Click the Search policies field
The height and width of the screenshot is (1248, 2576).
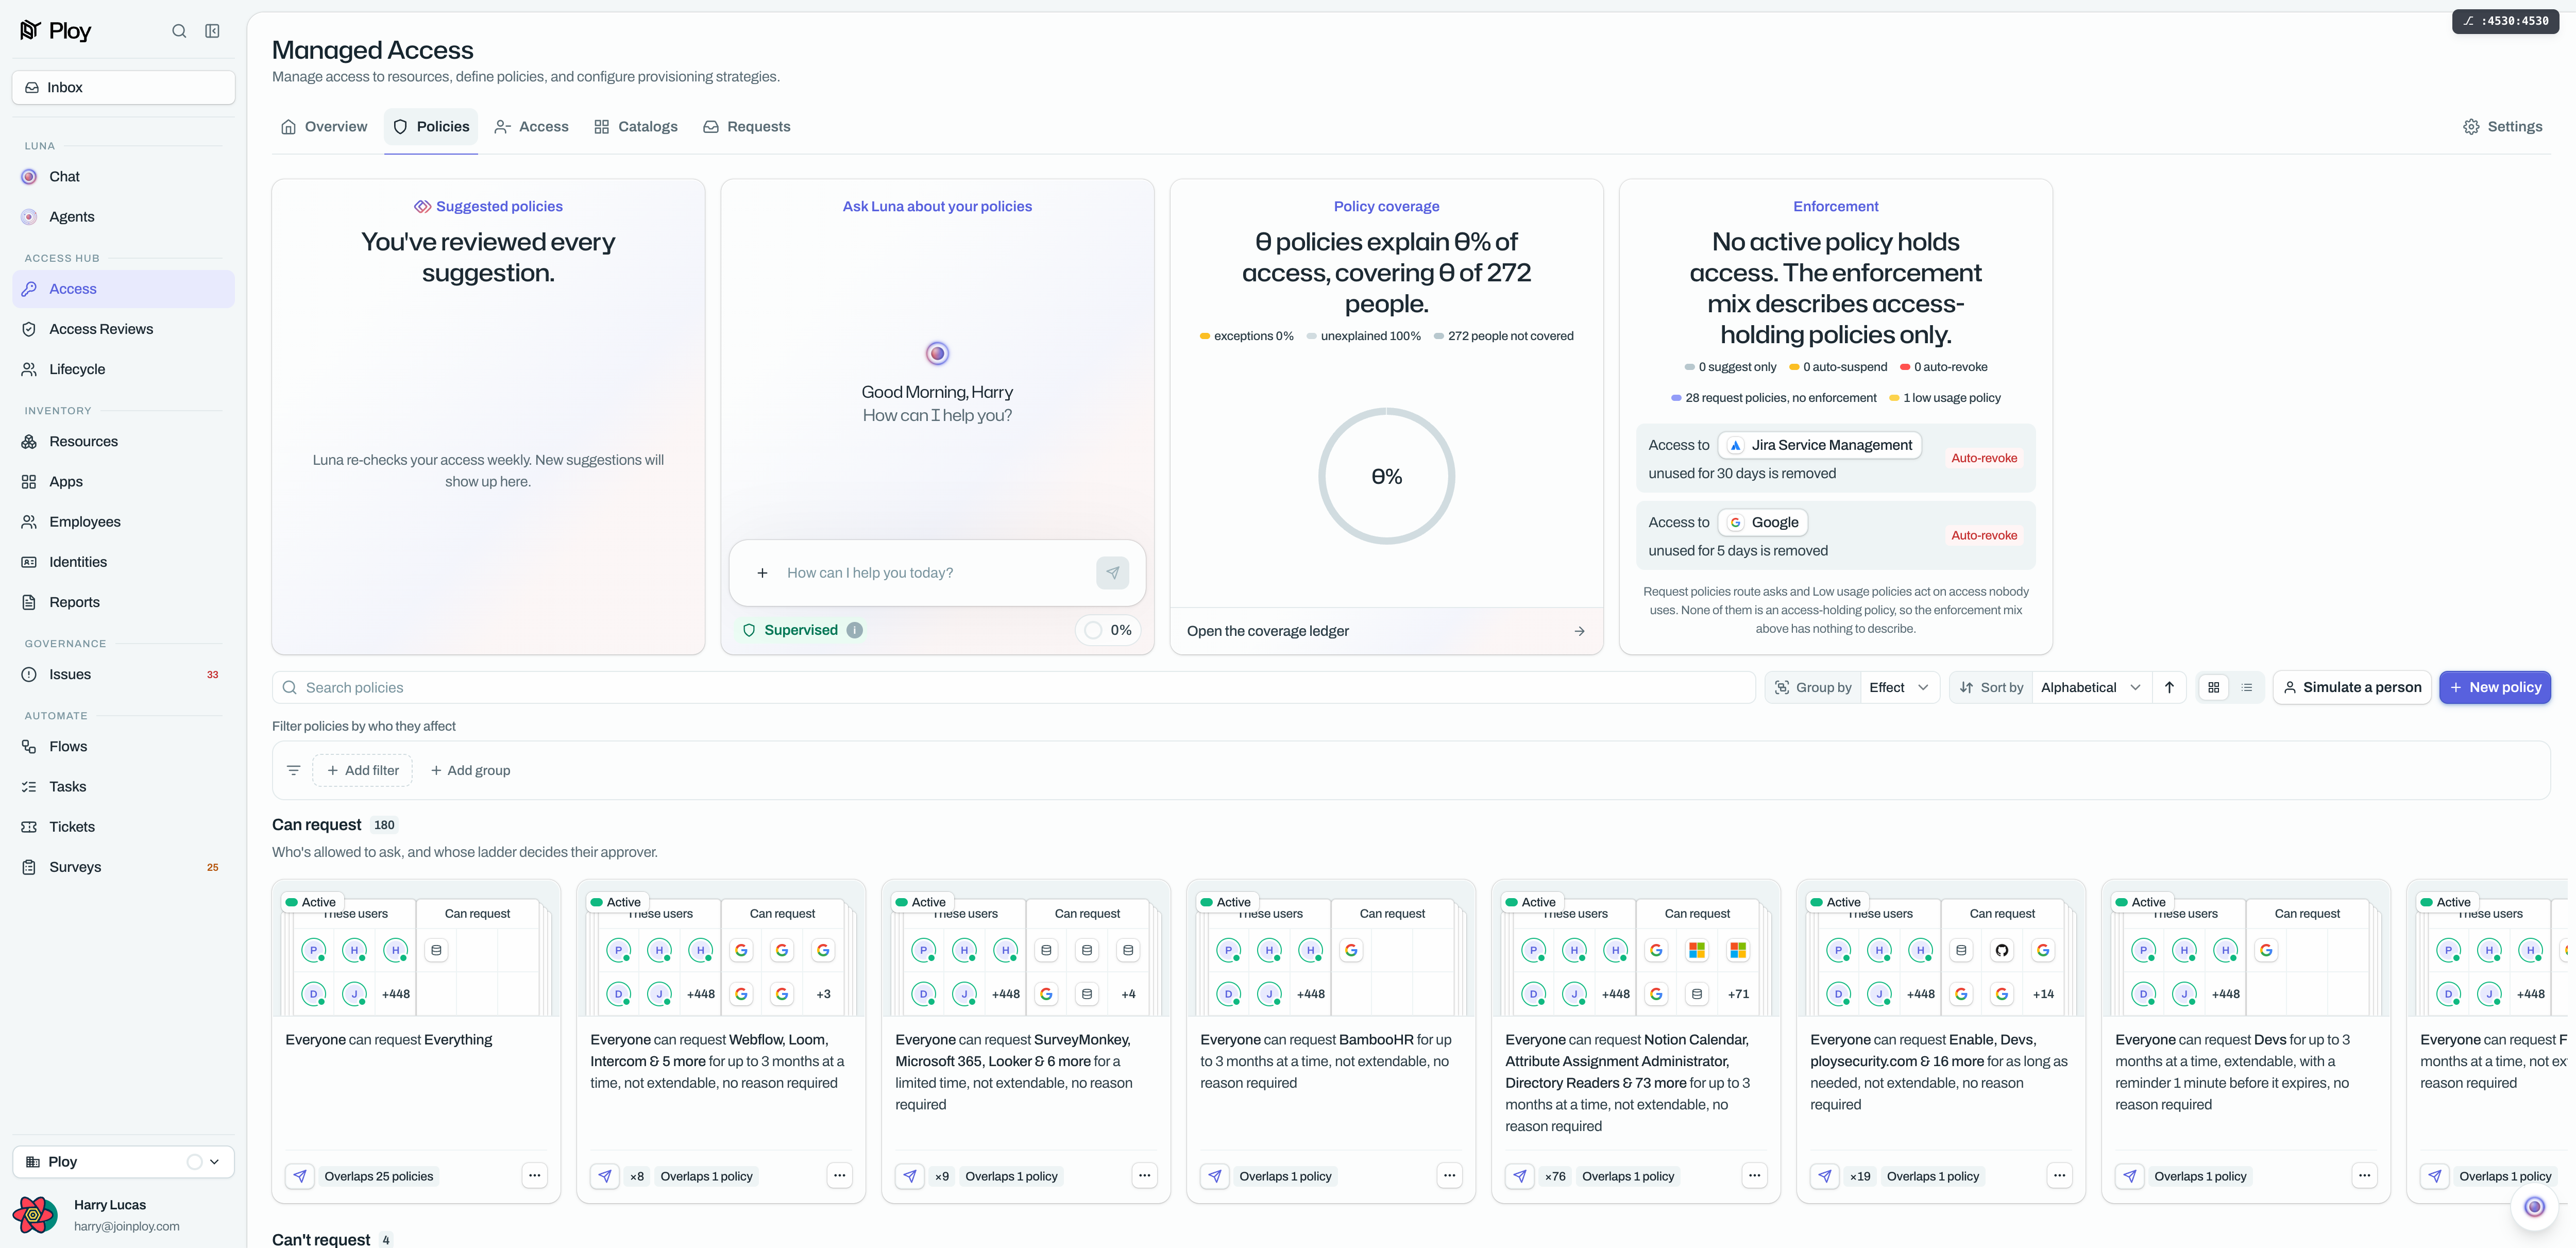(x=1013, y=688)
